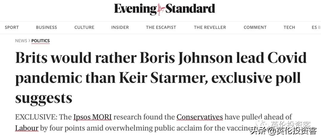Image resolution: width=321 pixels, height=139 pixels.
Task: Select Tech in the navigation bar
Action: [x=289, y=27]
